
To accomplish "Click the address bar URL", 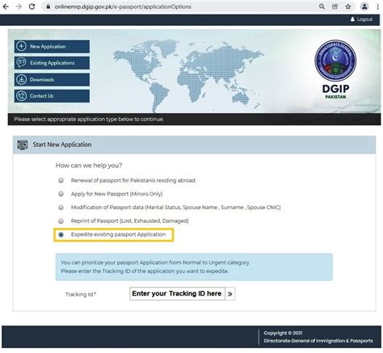I will 123,6.
